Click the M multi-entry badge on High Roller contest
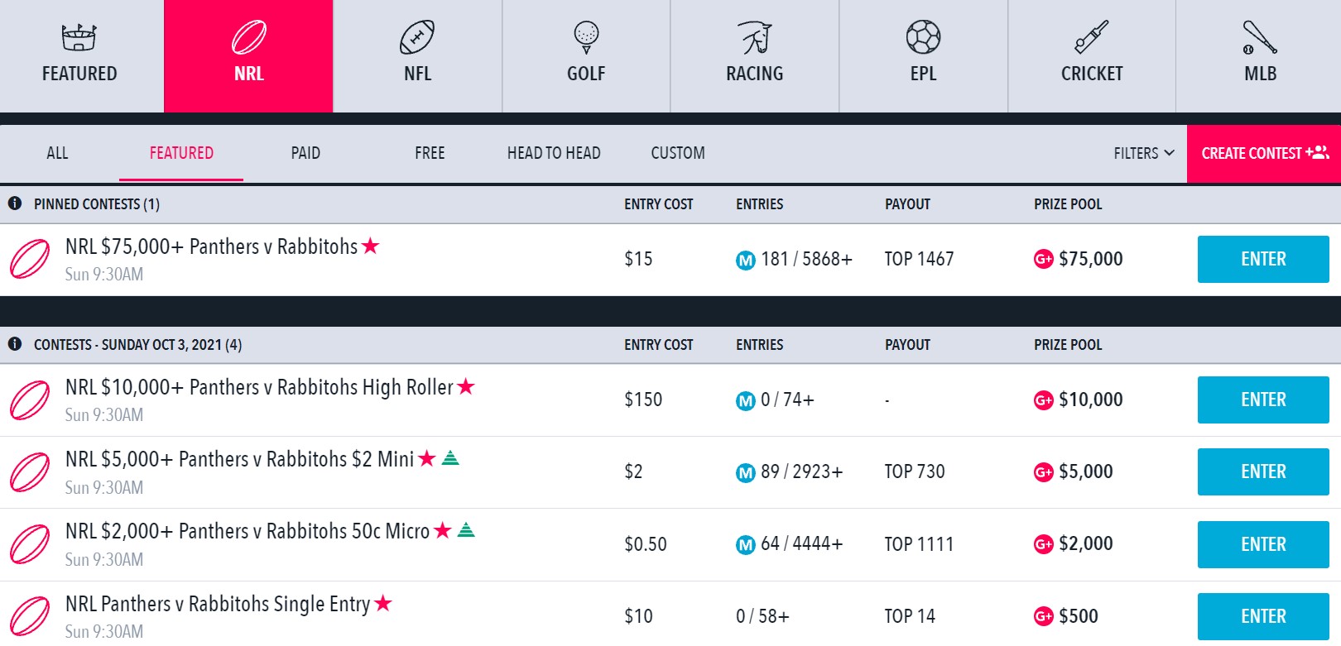 point(746,401)
